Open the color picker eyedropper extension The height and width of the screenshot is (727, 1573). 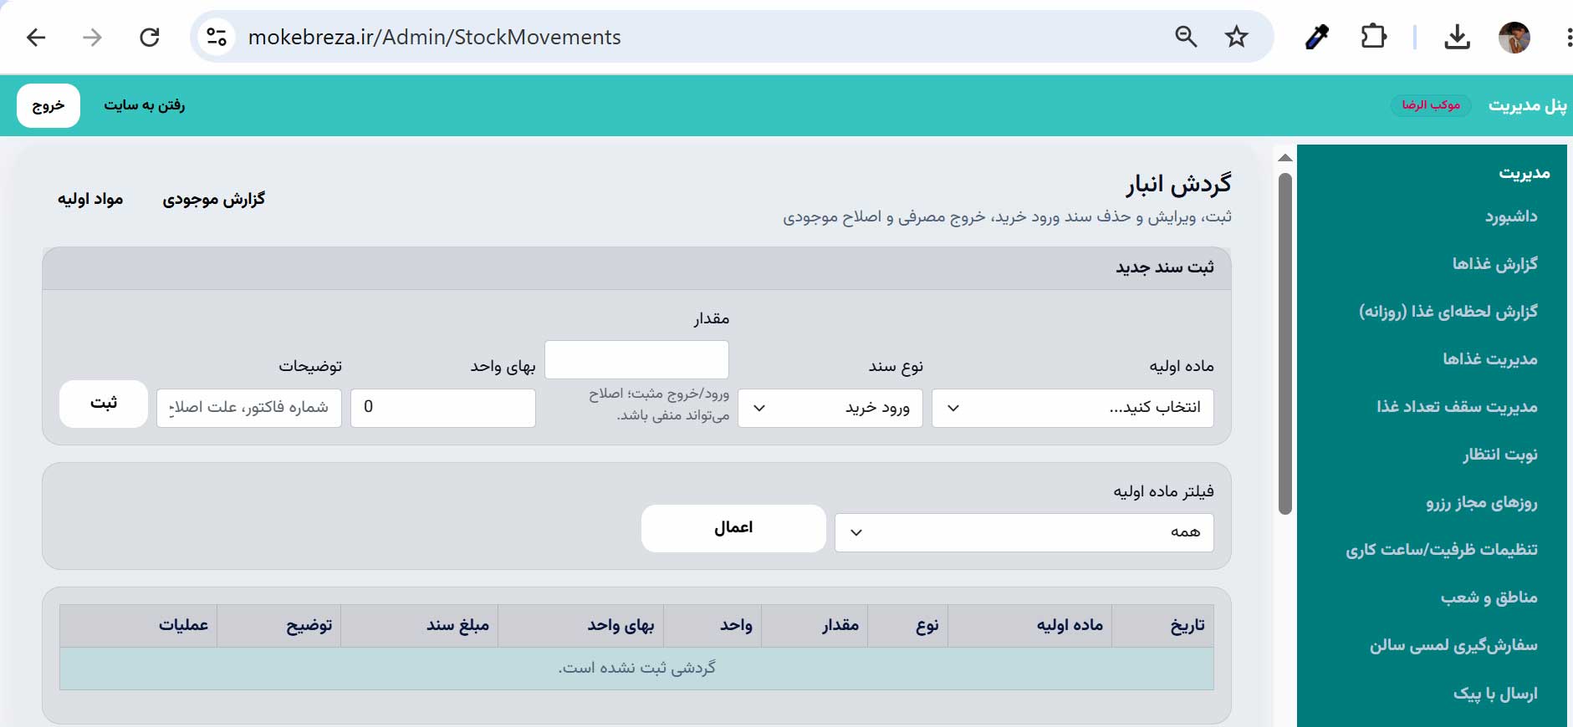point(1317,37)
